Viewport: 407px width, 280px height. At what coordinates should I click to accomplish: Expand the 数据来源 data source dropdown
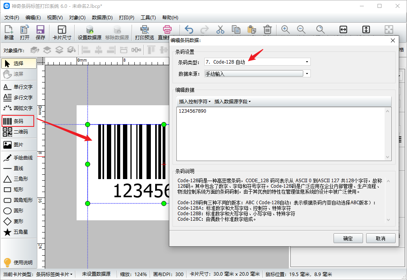point(307,74)
